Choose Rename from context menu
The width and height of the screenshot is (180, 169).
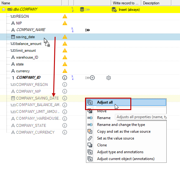pyautogui.click(x=126, y=118)
